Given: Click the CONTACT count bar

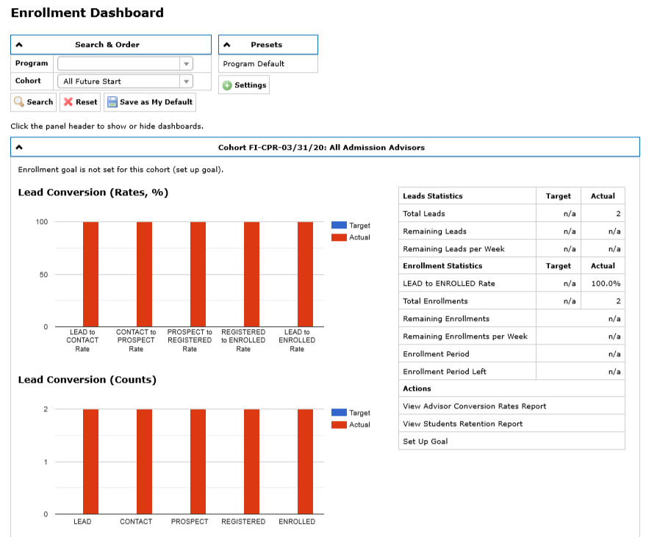Looking at the screenshot, I should tap(144, 461).
